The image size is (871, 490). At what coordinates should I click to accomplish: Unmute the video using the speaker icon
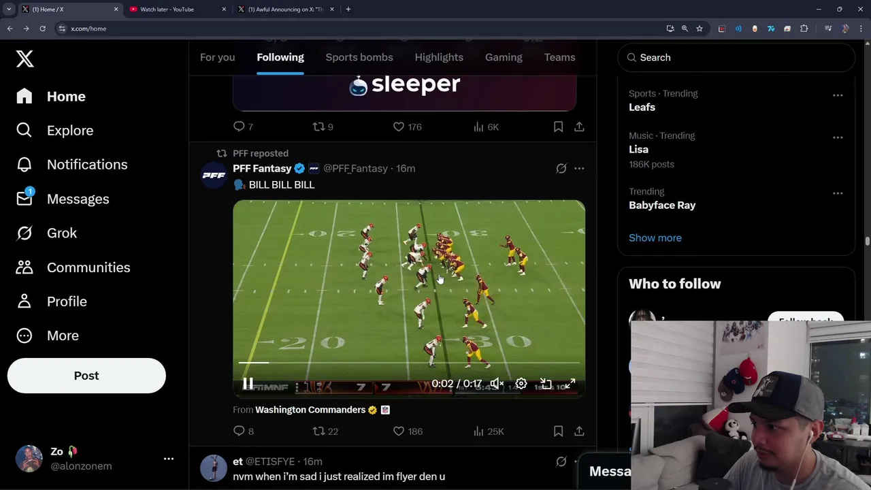(497, 384)
